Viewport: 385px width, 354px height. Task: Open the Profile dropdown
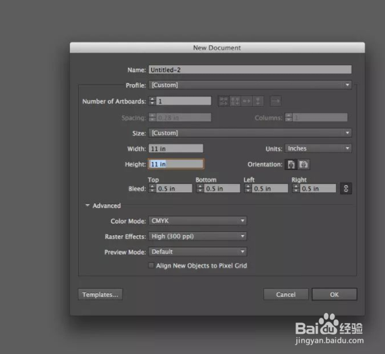250,85
